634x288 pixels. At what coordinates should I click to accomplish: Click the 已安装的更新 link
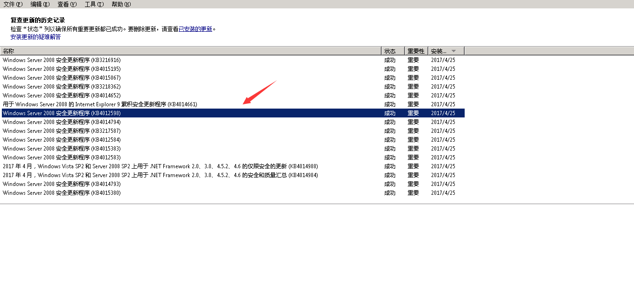coord(195,29)
